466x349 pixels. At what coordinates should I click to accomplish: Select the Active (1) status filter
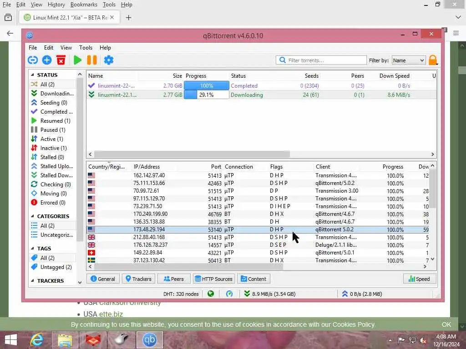(x=52, y=139)
